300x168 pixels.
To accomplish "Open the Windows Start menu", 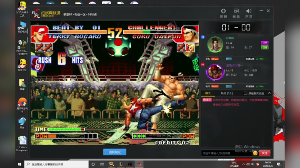I will coord(20,164).
